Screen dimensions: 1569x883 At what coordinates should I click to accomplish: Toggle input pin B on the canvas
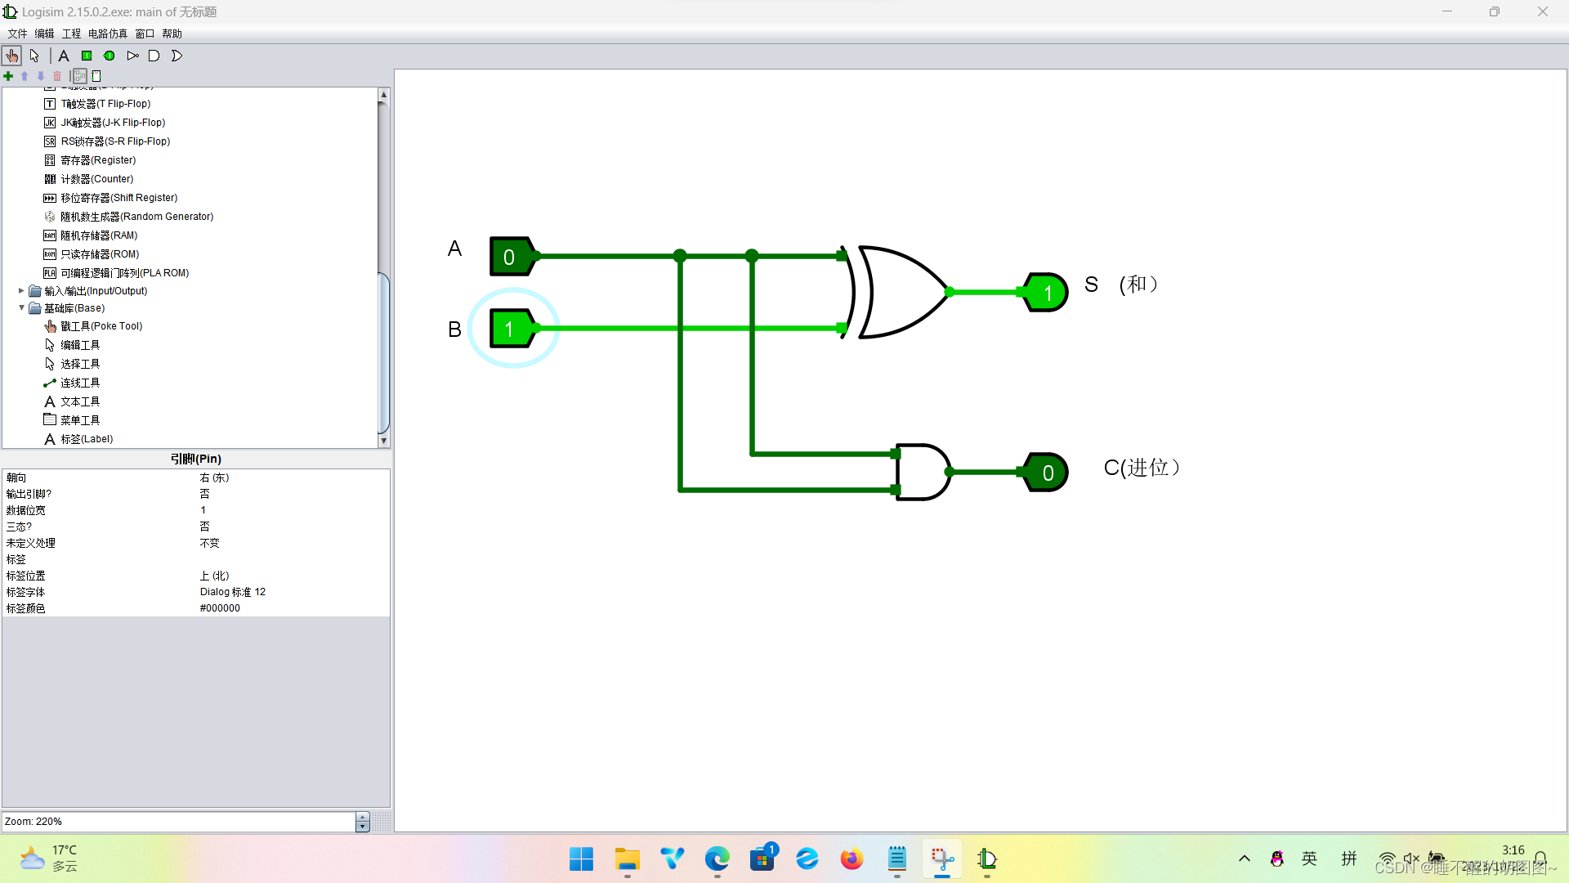pyautogui.click(x=509, y=329)
